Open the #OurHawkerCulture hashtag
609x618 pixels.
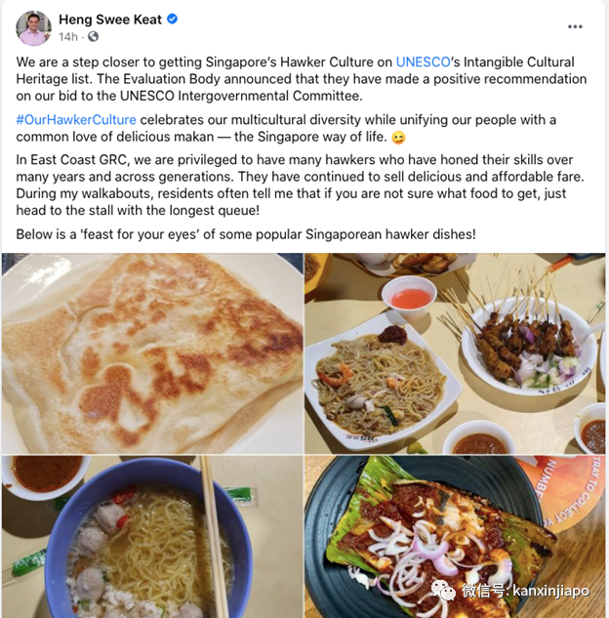point(76,120)
